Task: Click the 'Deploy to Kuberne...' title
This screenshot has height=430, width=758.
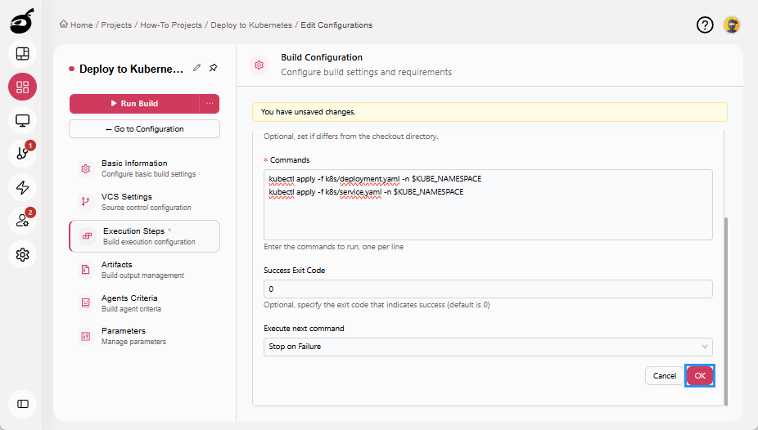Action: tap(131, 69)
